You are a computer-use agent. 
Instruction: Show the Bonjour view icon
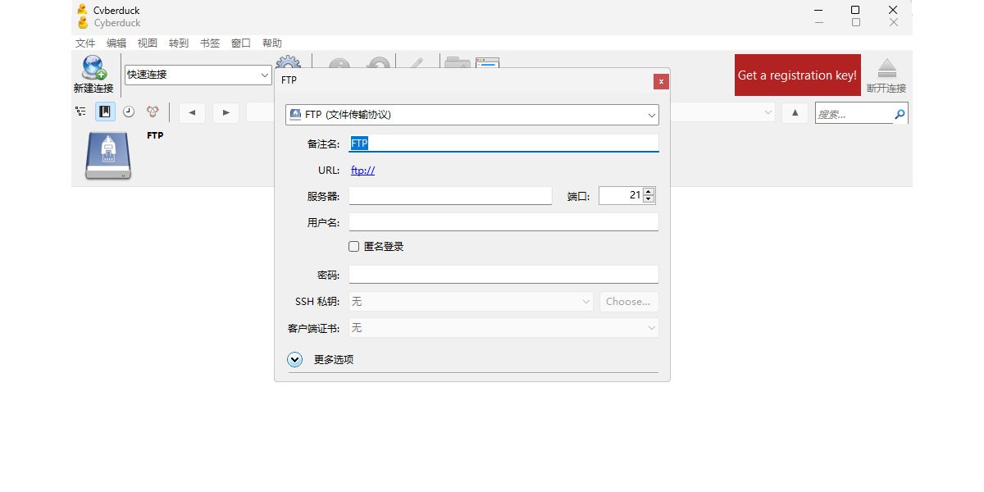coord(153,112)
